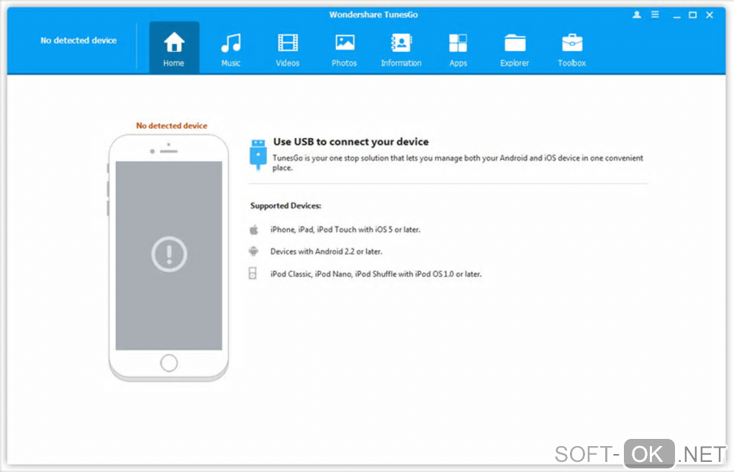Click 'iPhone, iPad, iPod Touch with iOS 5 or later.'
This screenshot has height=472, width=734.
tap(345, 230)
